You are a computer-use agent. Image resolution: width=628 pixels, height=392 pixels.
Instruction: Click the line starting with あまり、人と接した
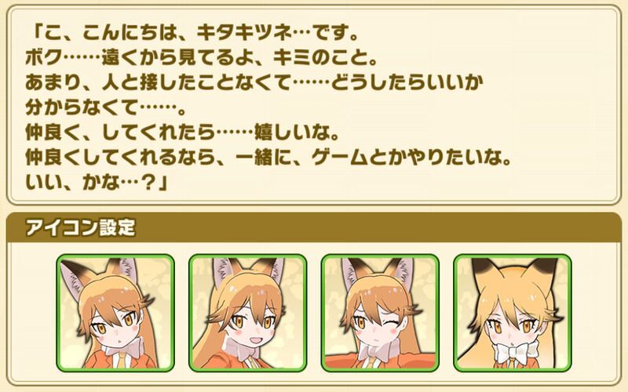coord(254,83)
